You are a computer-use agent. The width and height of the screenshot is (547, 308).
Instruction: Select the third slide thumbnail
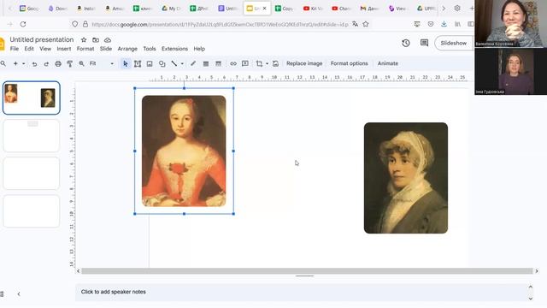tap(32, 173)
